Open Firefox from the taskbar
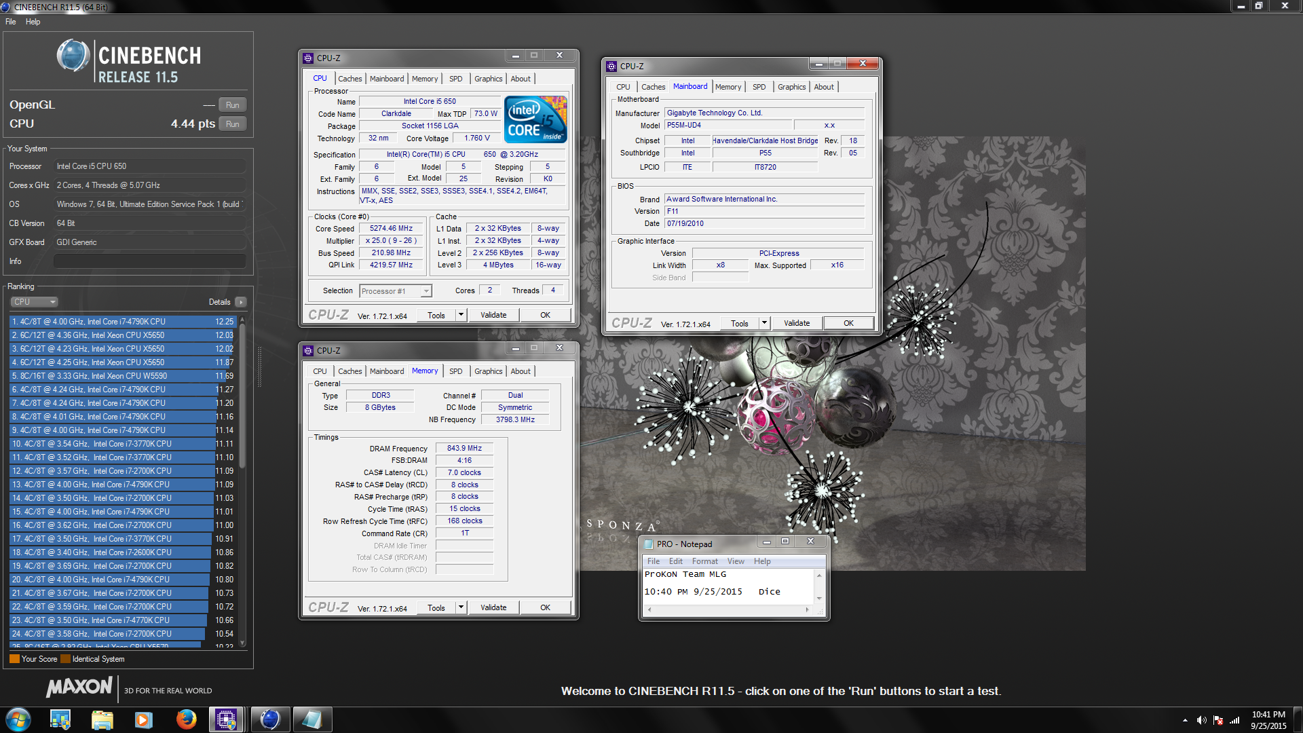1303x733 pixels. [x=185, y=719]
